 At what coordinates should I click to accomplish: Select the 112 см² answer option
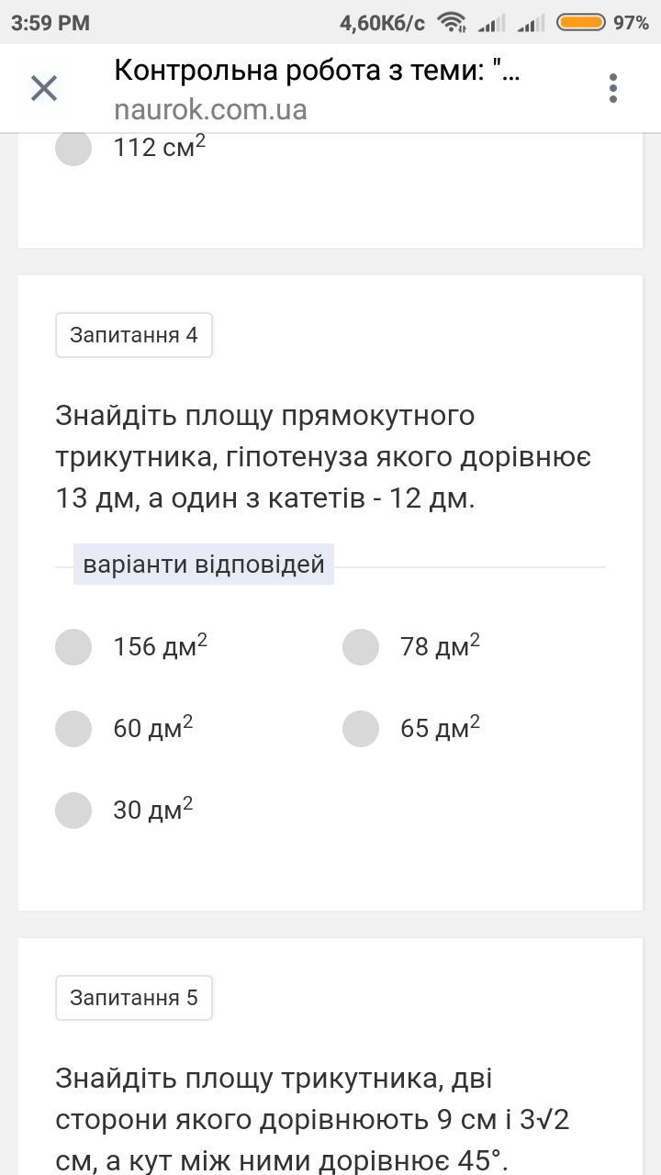point(73,147)
